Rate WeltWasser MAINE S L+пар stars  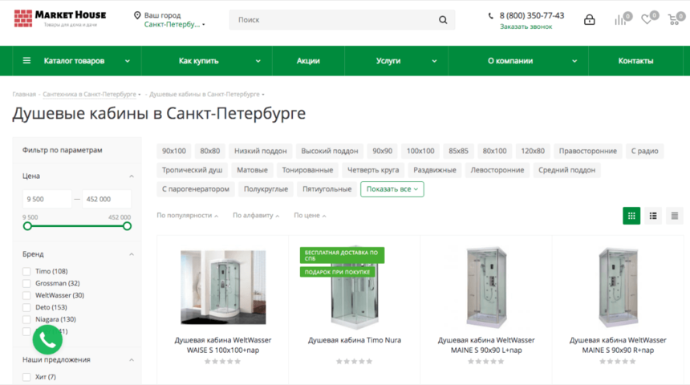pos(486,361)
